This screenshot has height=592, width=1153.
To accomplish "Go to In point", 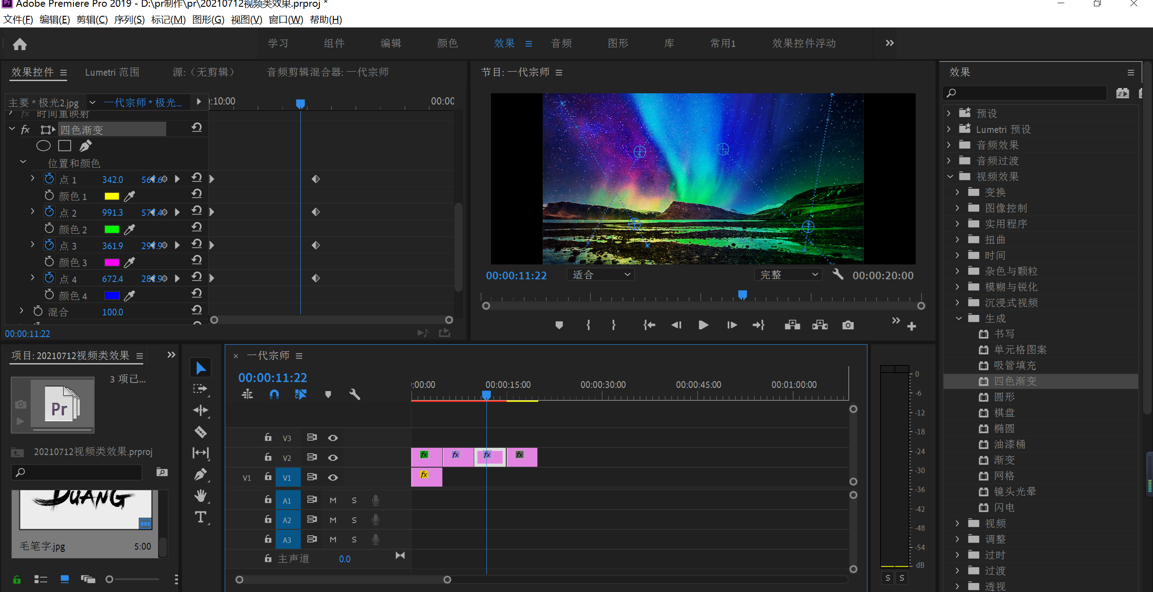I will 649,325.
